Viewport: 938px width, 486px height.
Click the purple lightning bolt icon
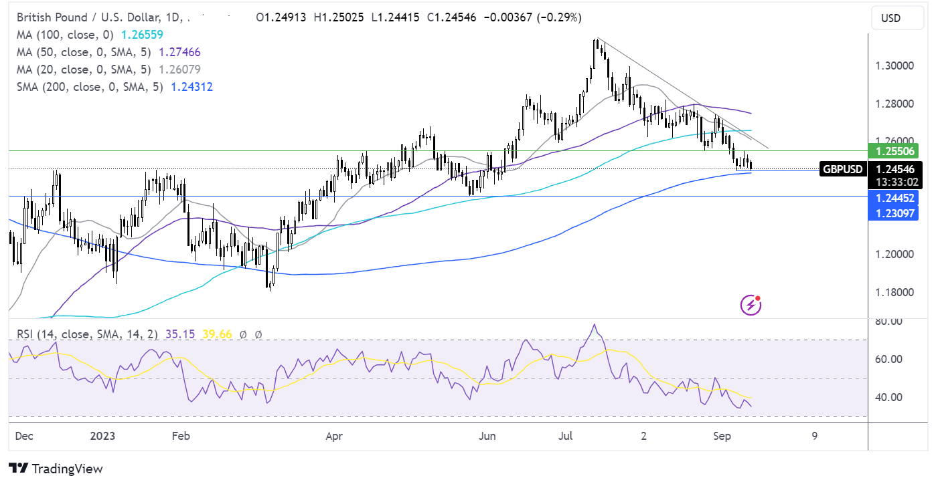tap(751, 305)
